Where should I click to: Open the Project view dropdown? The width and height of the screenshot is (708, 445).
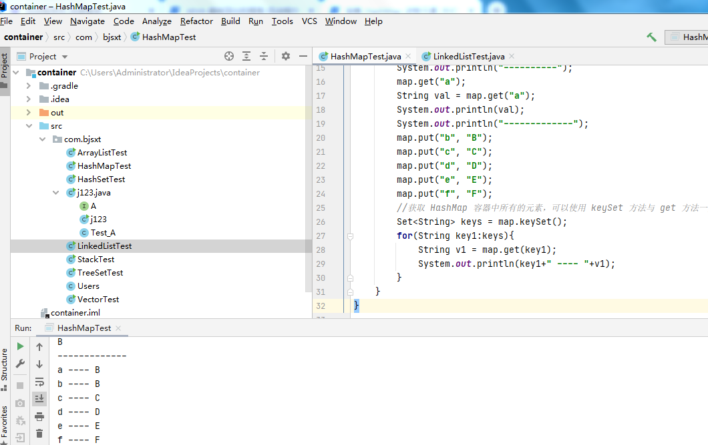click(65, 57)
